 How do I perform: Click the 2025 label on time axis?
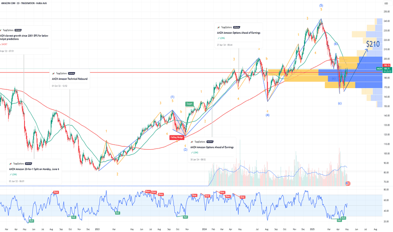(312, 229)
